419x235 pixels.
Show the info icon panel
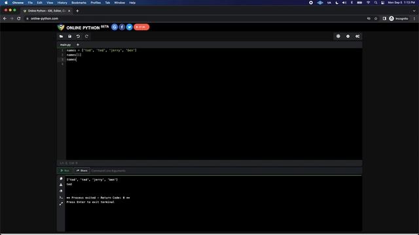[x=348, y=37]
